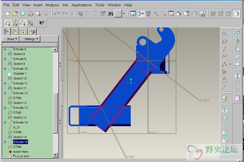Click the Insert Here marker in the tree
Viewport: 244px width, 162px height.
click(21, 152)
